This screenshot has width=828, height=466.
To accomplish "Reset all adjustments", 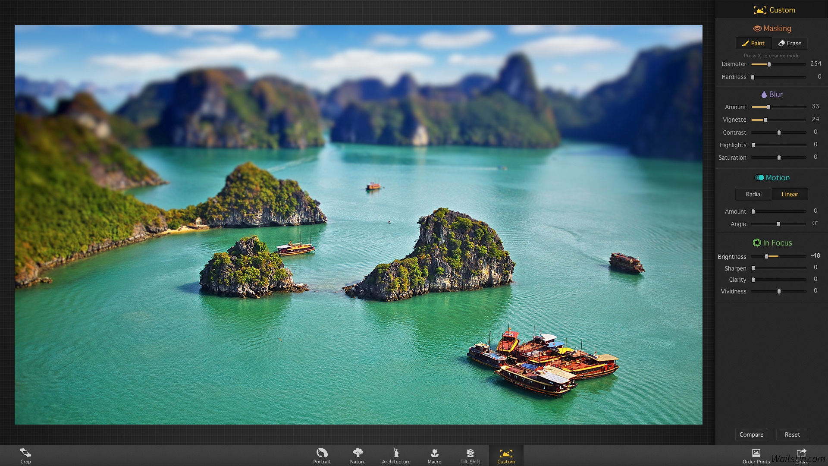I will (x=793, y=435).
